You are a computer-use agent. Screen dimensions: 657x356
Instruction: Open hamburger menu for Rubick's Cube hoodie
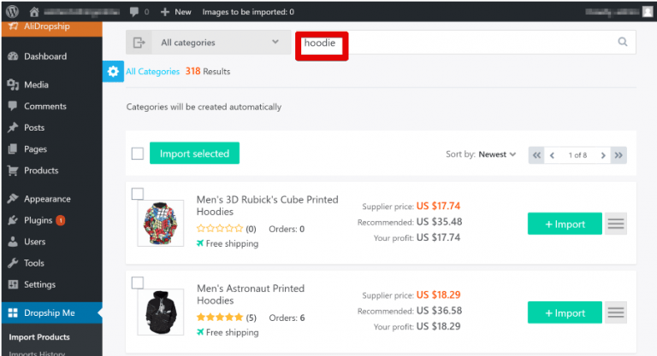[616, 224]
